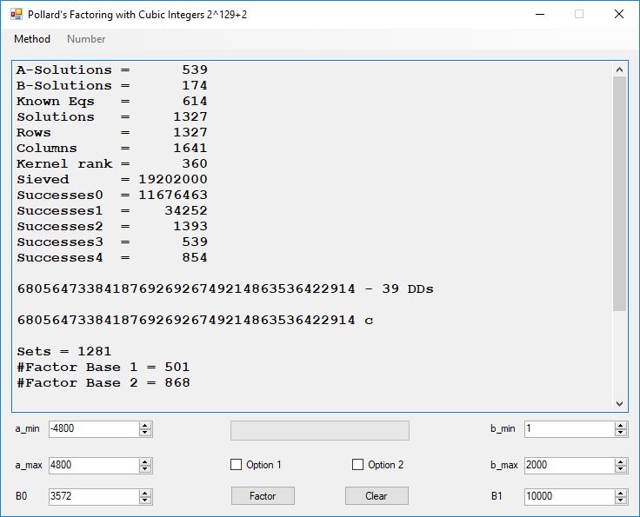Image resolution: width=640 pixels, height=517 pixels.
Task: Decrease a_min value with down arrow
Action: (145, 433)
